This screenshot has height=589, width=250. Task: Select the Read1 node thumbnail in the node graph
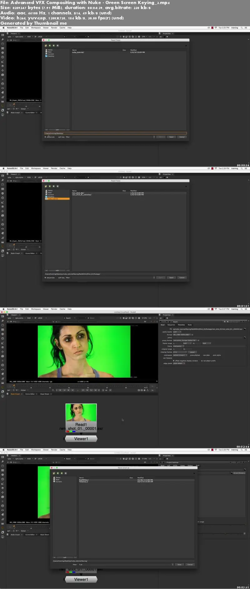pos(81,413)
